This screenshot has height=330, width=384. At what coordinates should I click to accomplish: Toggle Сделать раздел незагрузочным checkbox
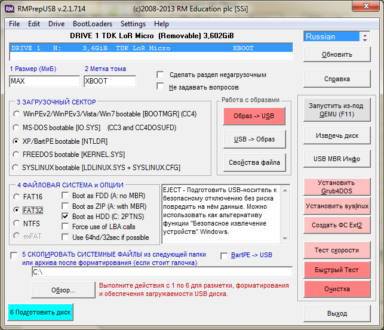tap(161, 75)
